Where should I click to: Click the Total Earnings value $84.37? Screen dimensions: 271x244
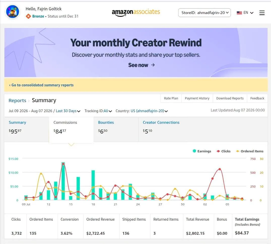point(242,233)
